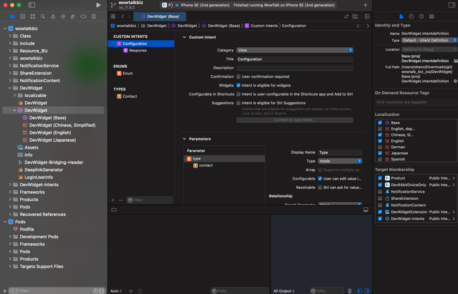Click Configuration in the jump bar
The width and height of the screenshot is (458, 294).
(x=294, y=26)
